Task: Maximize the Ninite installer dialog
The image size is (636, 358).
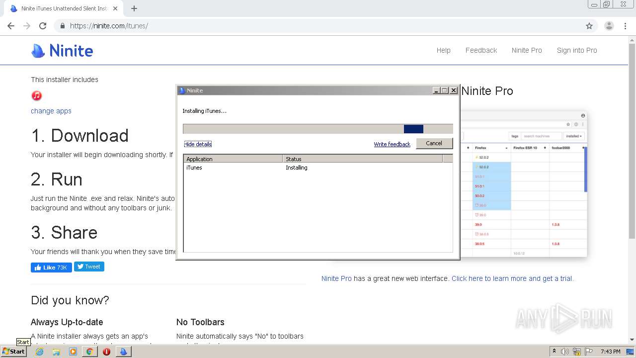Action: coord(445,90)
